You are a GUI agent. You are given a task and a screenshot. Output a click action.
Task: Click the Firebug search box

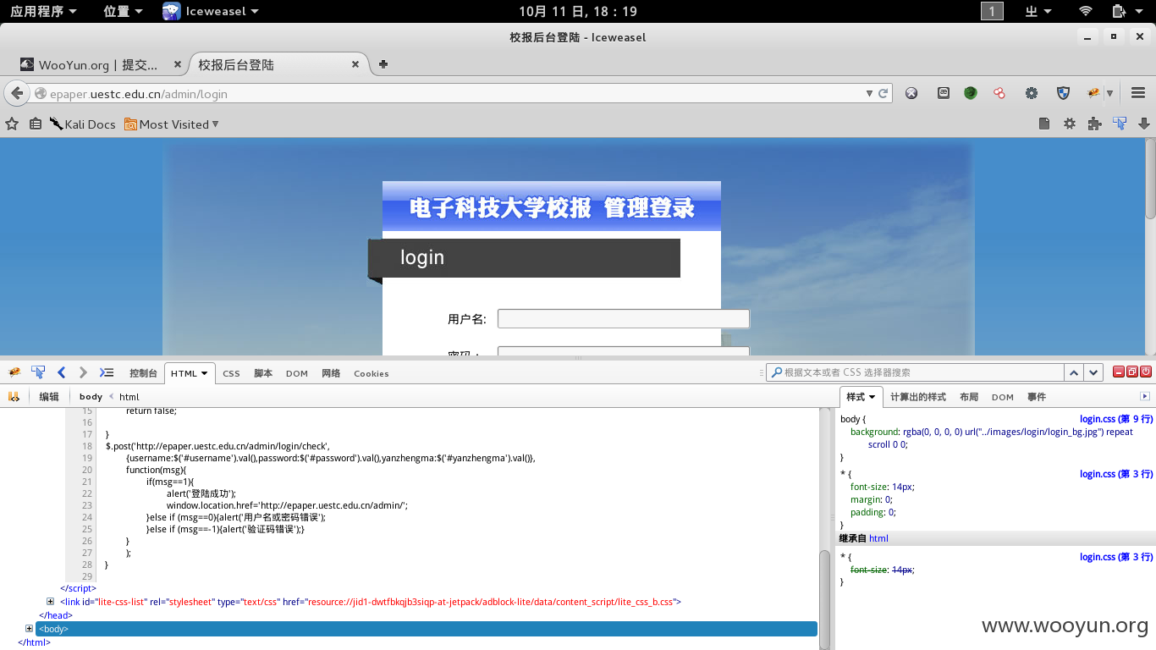[915, 372]
